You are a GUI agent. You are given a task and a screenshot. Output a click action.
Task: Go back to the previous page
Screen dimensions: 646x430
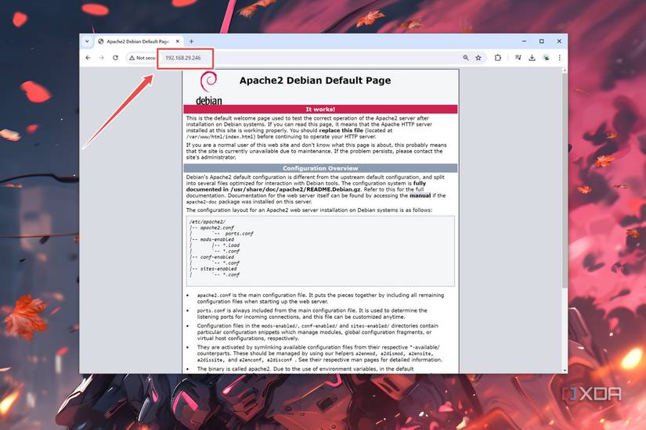88,58
